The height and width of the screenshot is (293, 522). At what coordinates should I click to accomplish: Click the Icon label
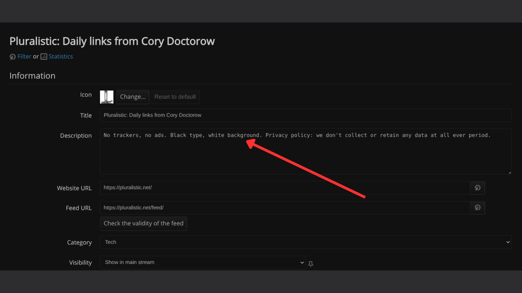[86, 95]
